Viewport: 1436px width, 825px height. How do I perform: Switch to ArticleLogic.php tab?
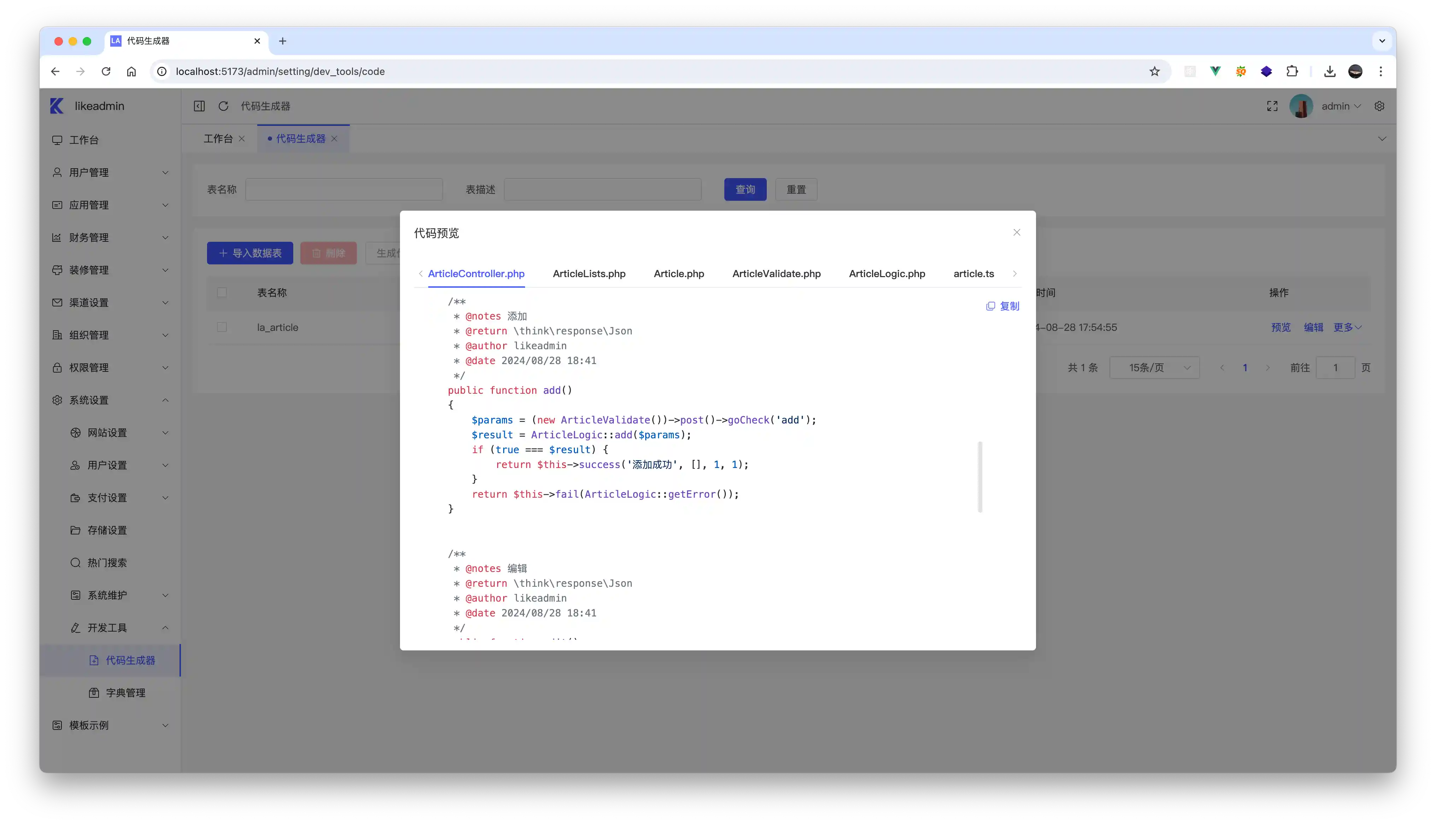(887, 274)
